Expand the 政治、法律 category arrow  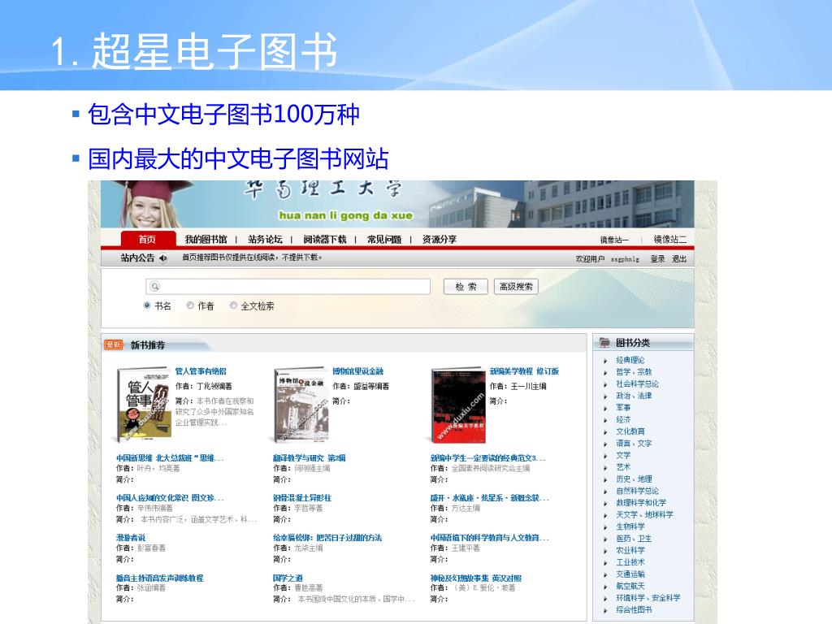(x=605, y=396)
